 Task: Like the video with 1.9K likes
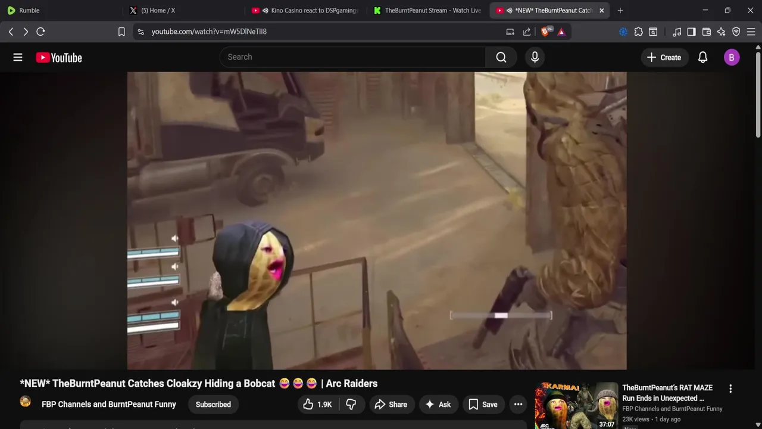coord(317,405)
